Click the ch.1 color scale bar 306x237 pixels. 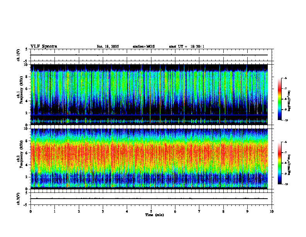tap(279, 99)
